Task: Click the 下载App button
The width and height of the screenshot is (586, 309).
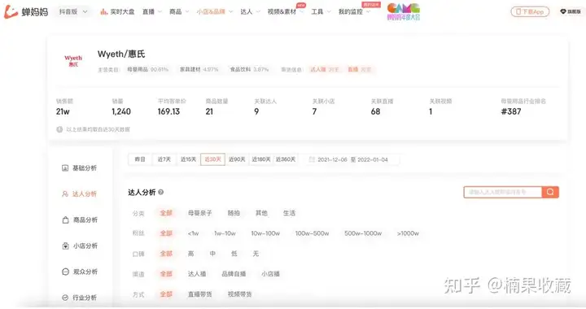Action: [x=530, y=11]
